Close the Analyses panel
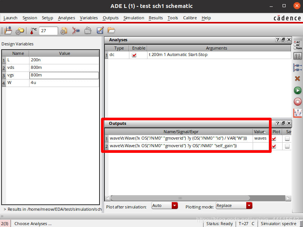Screen dimensions: 303x227 (x=289, y=40)
